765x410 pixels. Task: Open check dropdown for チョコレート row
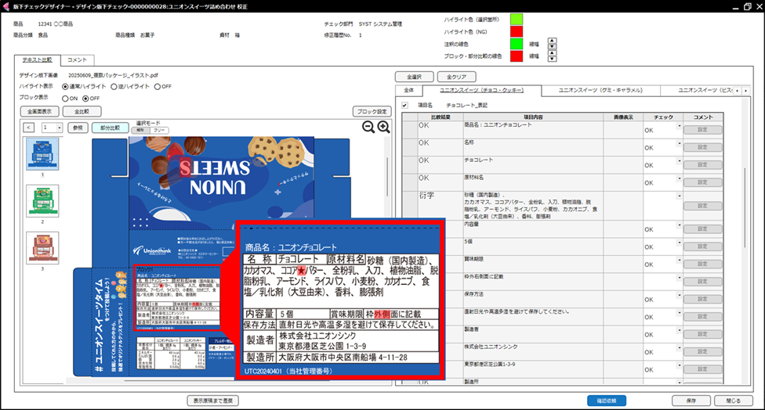(679, 161)
